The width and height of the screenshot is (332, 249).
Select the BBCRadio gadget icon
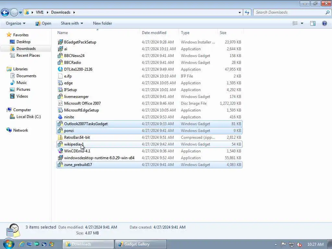[x=60, y=62]
